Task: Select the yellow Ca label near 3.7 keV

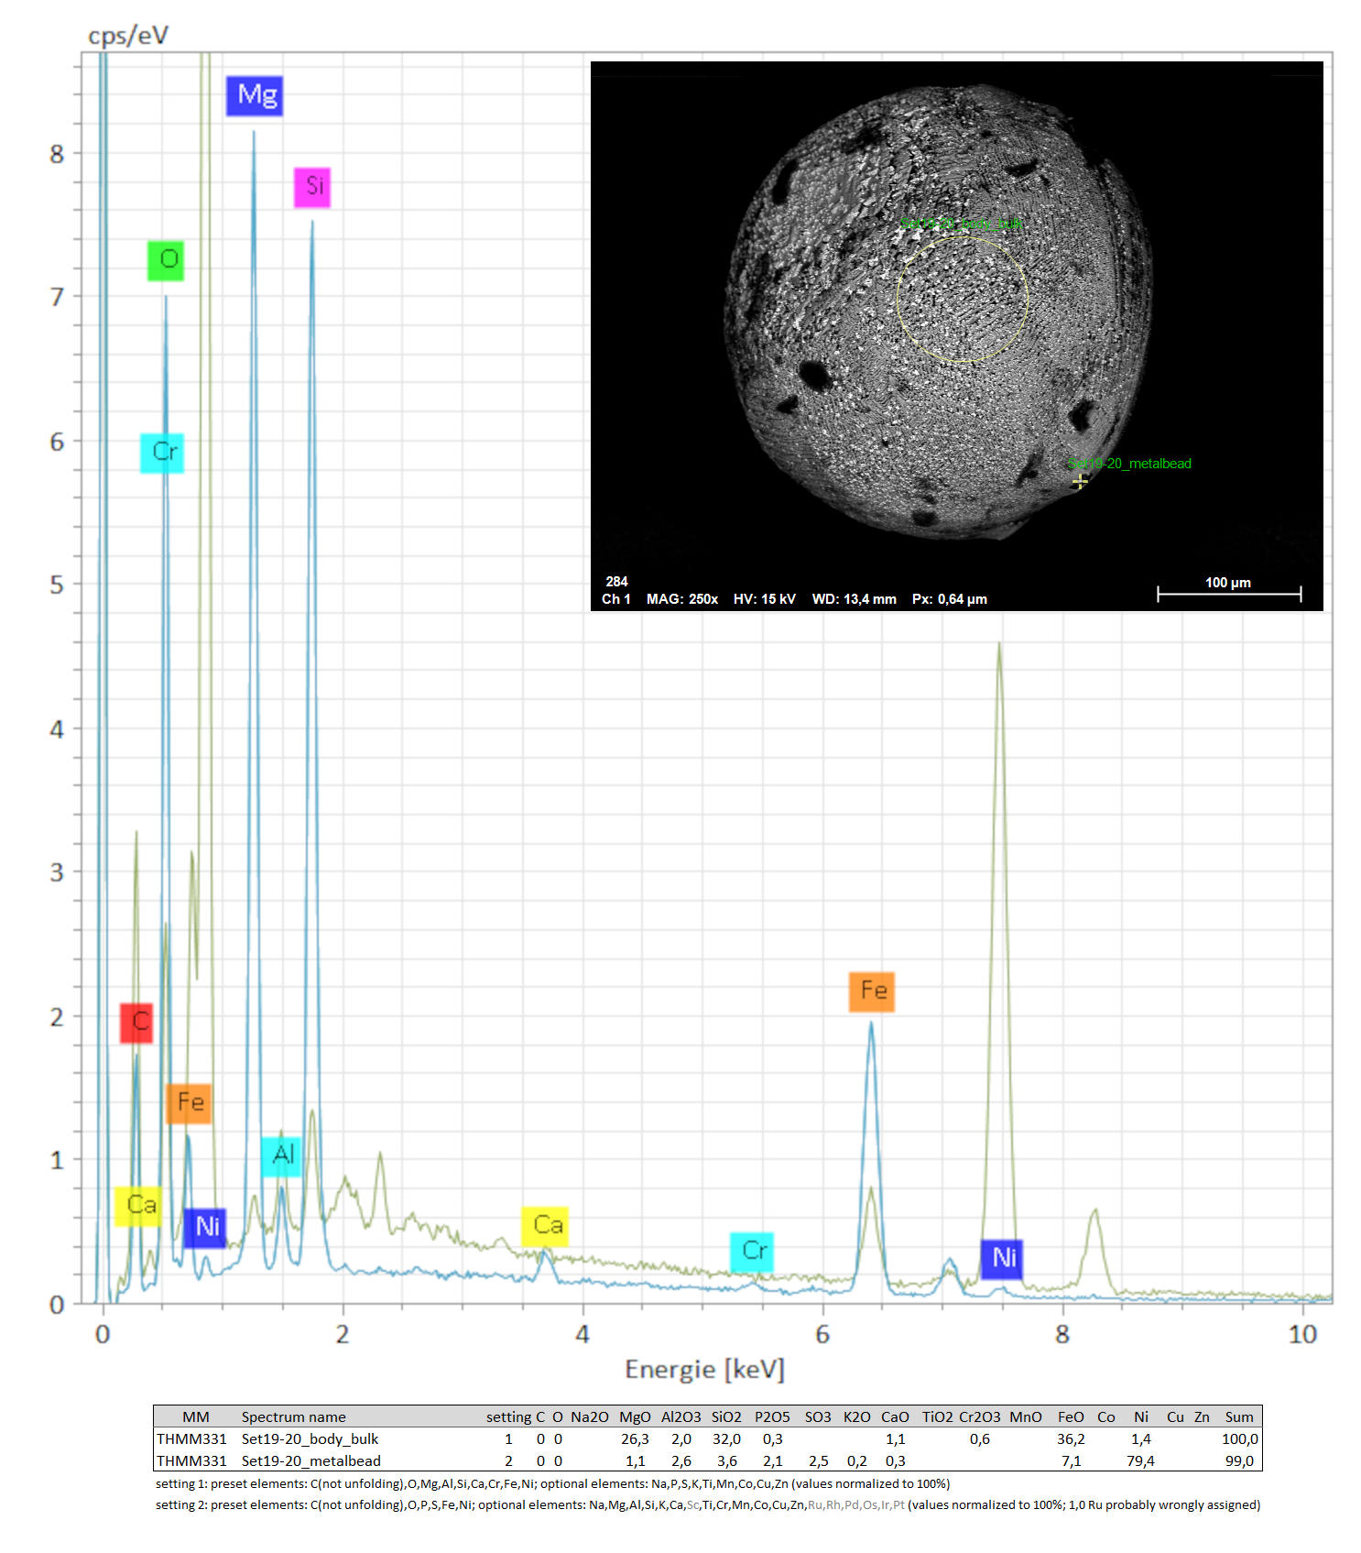Action: 545,1226
